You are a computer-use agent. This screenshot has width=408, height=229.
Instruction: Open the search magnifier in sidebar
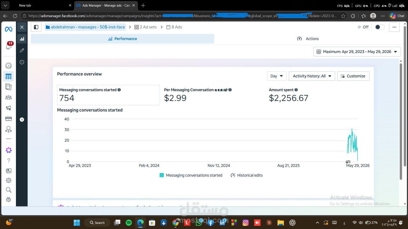click(x=9, y=190)
